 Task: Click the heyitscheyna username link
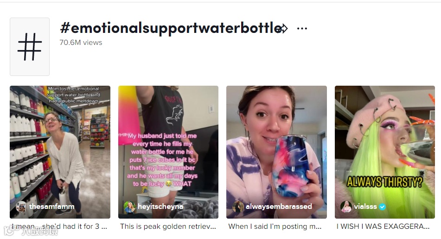(160, 207)
